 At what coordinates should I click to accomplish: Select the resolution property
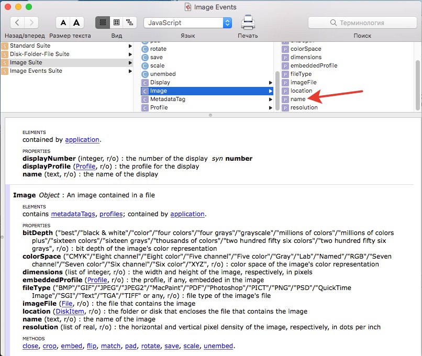[x=304, y=108]
